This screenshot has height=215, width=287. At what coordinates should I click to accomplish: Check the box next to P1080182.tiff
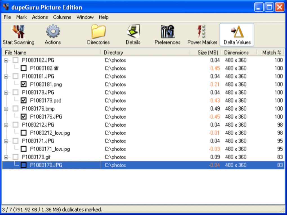[x=24, y=68]
